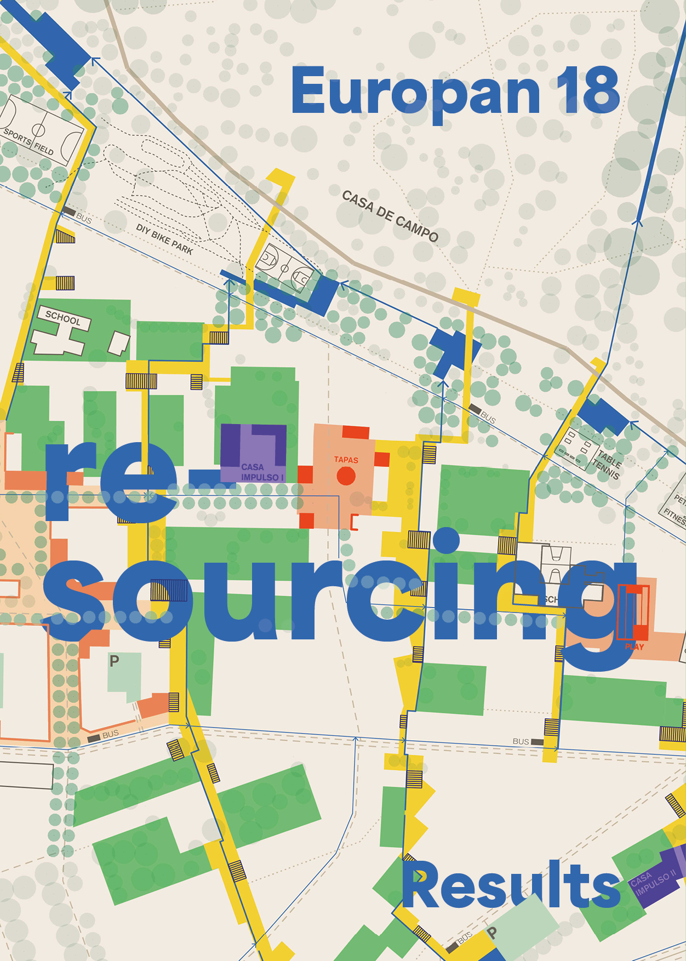Select the red circle in Tapas plaza

346,476
